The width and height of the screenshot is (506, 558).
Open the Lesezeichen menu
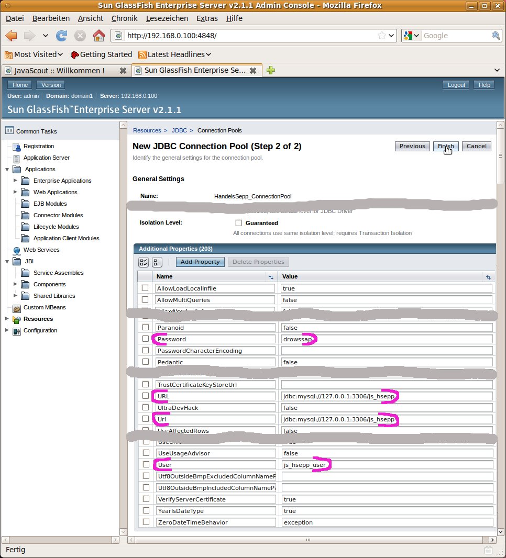point(167,18)
